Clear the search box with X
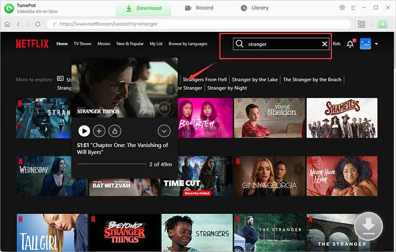This screenshot has height=252, width=396. click(325, 44)
